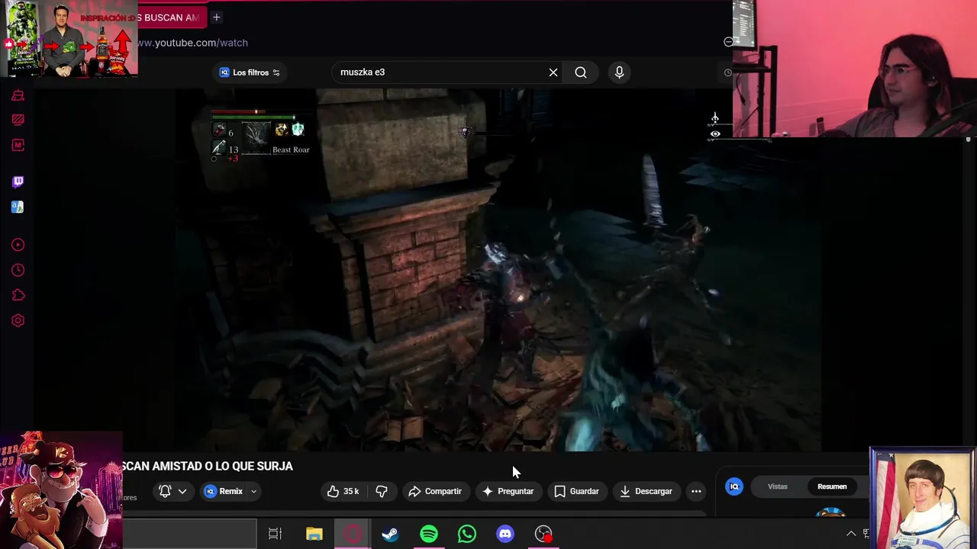
Task: Click the search magnifier button
Action: tap(581, 72)
